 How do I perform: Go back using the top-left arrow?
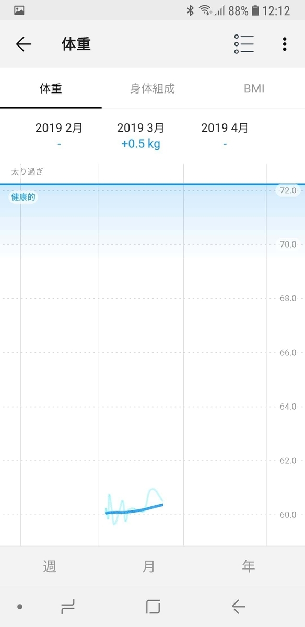(24, 44)
